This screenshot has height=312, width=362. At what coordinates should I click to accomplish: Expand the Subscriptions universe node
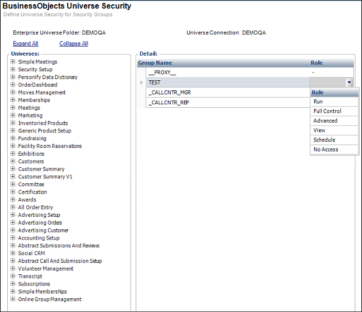13,284
